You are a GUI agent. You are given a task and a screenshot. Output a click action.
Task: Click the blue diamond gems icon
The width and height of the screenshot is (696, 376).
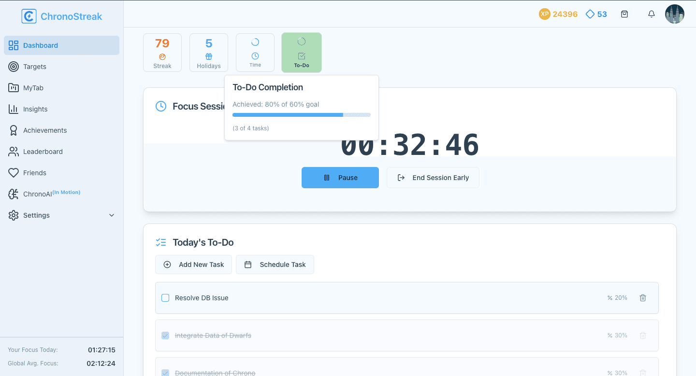[x=590, y=14]
